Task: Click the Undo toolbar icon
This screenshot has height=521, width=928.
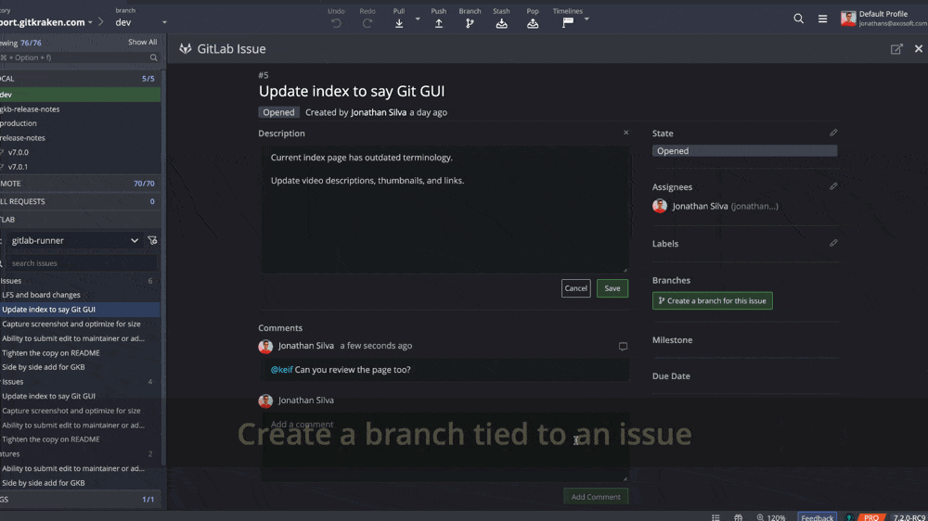Action: [x=336, y=23]
